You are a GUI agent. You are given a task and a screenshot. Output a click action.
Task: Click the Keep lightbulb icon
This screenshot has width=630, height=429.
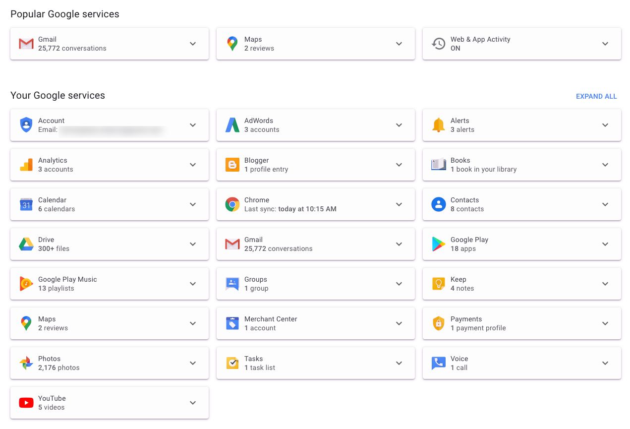(438, 284)
